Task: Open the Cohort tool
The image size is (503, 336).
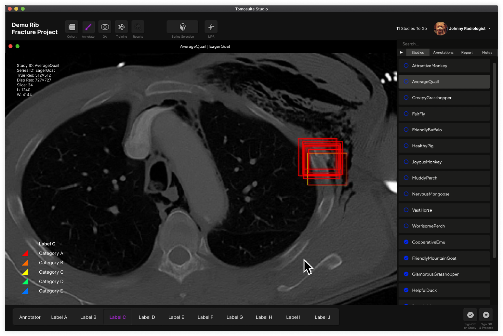Action: (72, 27)
